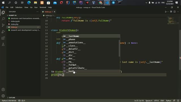Click index.py in the breadcrumb
The height and width of the screenshot is (102, 181).
point(49,15)
